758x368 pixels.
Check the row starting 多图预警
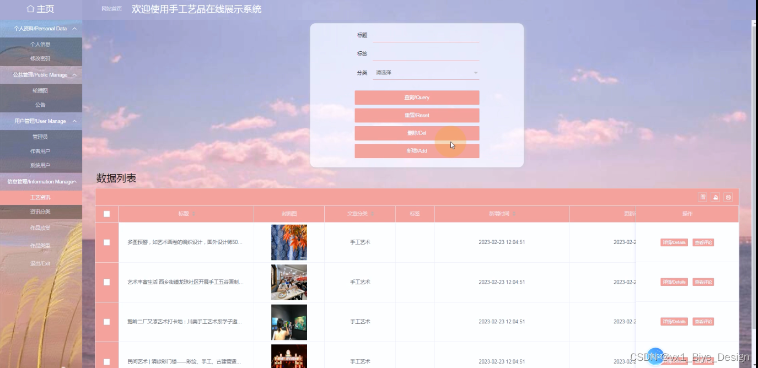click(107, 242)
